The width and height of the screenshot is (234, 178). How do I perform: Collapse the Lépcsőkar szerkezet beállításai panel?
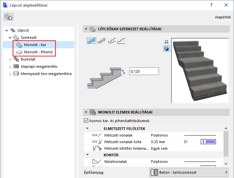pos(86,29)
